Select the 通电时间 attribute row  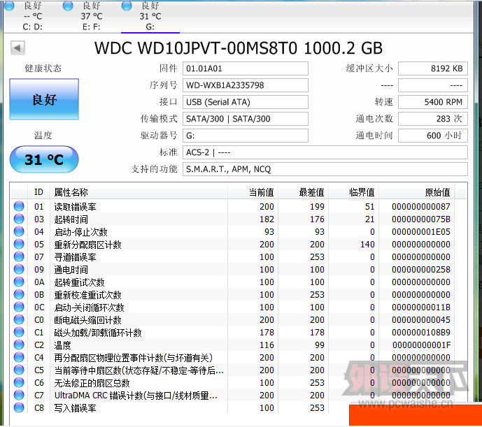pos(233,270)
